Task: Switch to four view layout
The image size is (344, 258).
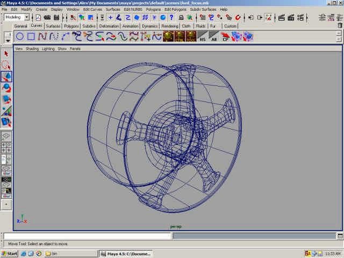Action: pos(6,147)
